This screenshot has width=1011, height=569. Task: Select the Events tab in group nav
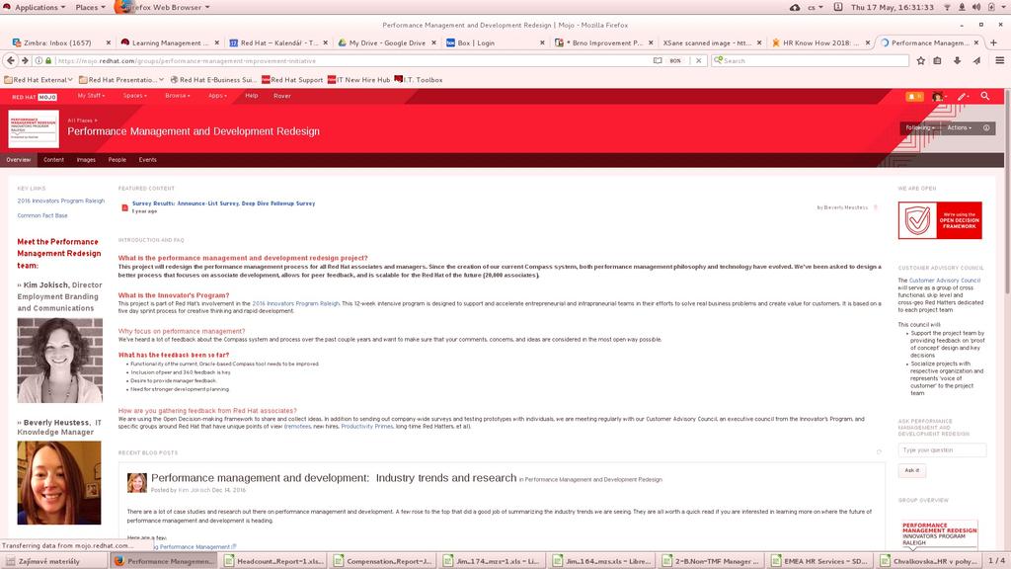[x=148, y=159]
